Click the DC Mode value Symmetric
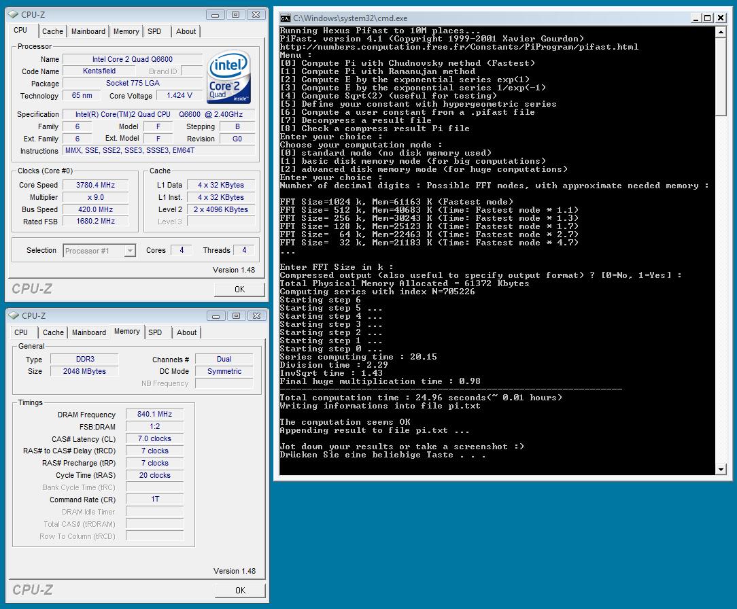Screen dimensions: 737x609 (224, 371)
